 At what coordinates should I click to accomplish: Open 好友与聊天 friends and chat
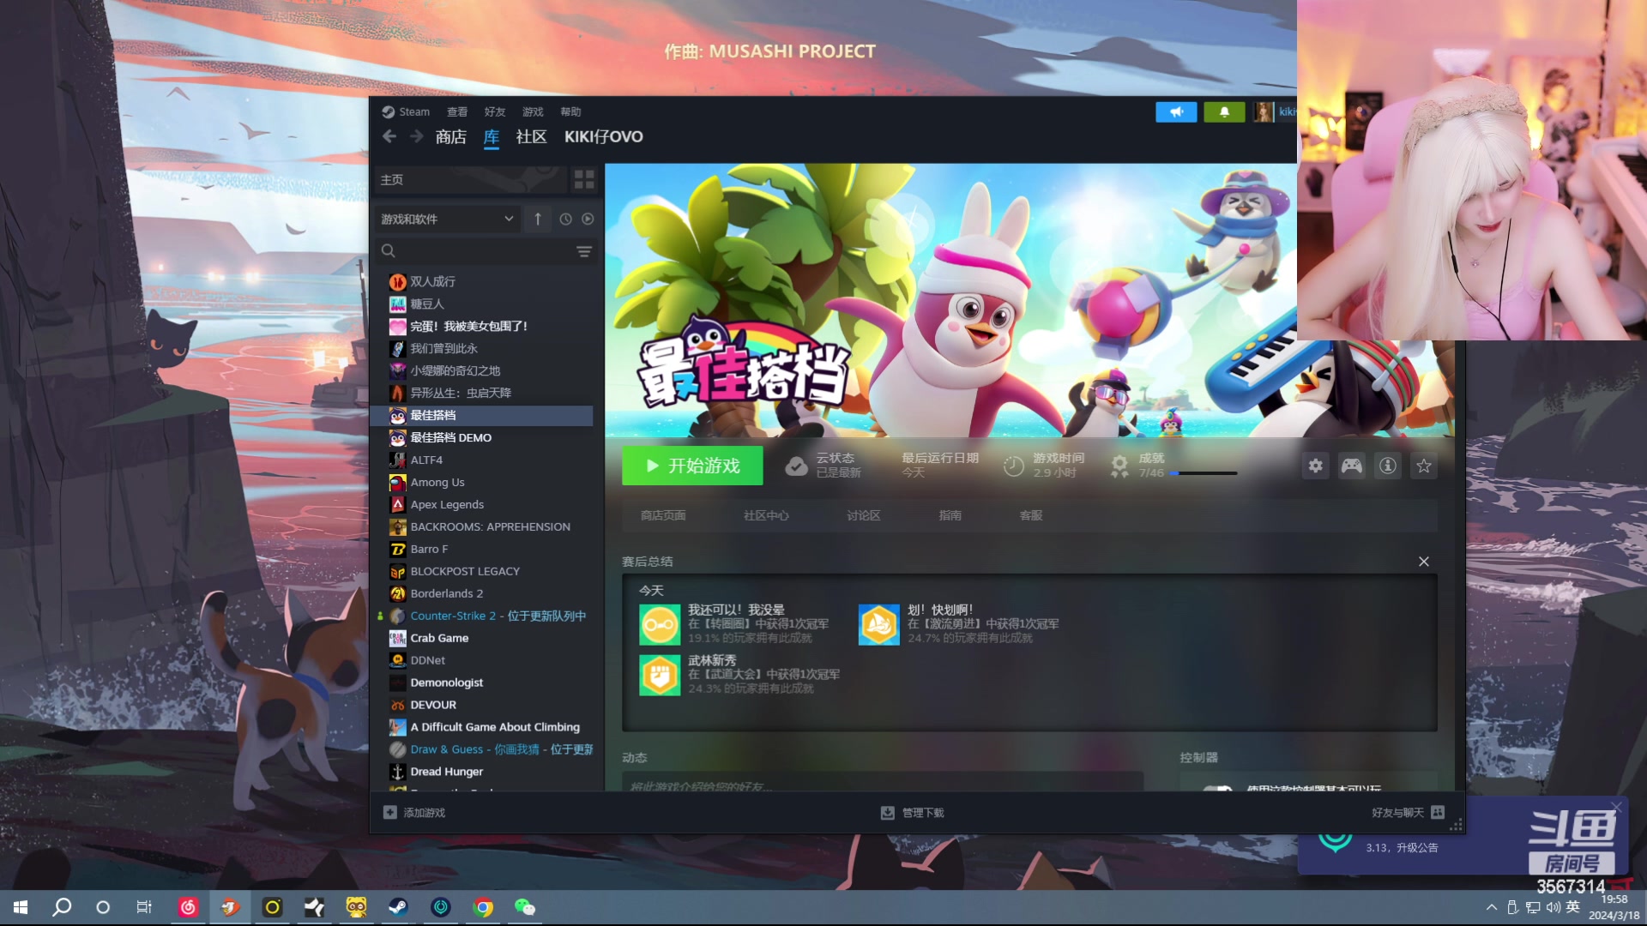click(1408, 813)
